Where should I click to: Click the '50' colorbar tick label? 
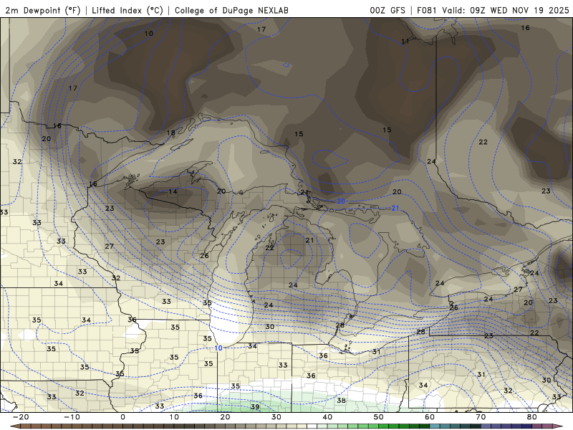pos(379,417)
